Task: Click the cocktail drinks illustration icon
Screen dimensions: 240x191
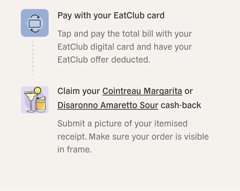Action: (35, 100)
